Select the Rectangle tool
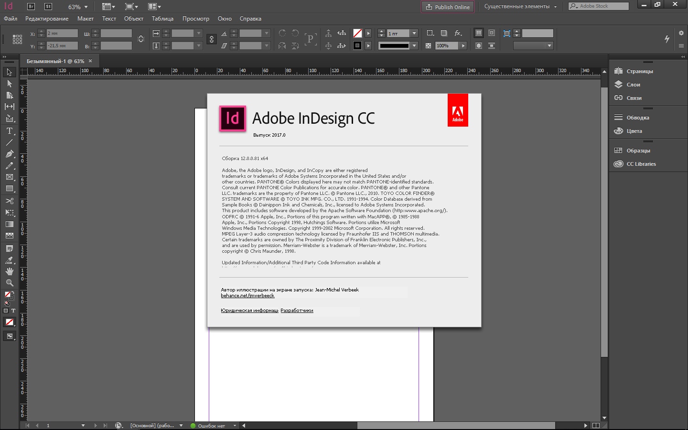This screenshot has width=688, height=430. point(9,188)
